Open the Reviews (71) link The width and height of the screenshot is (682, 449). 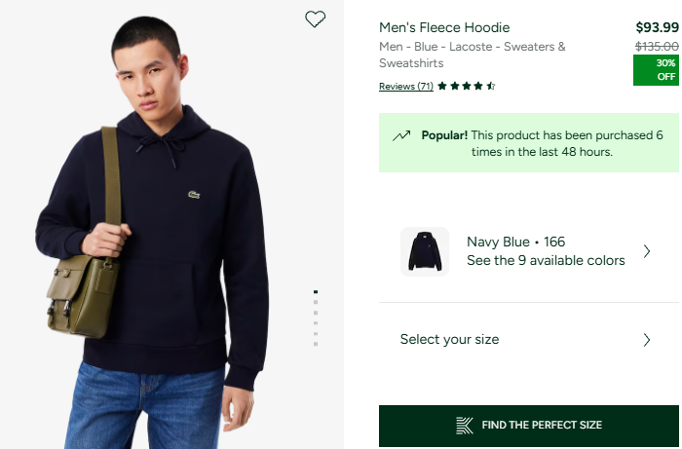pos(405,87)
